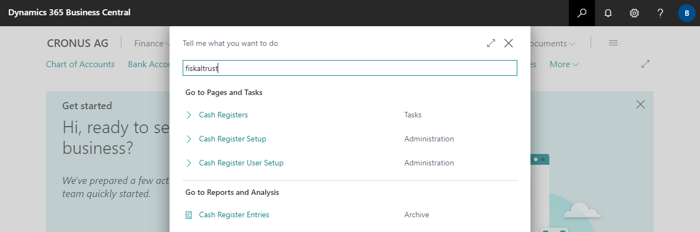Expand the role center page icon

pos(645,64)
